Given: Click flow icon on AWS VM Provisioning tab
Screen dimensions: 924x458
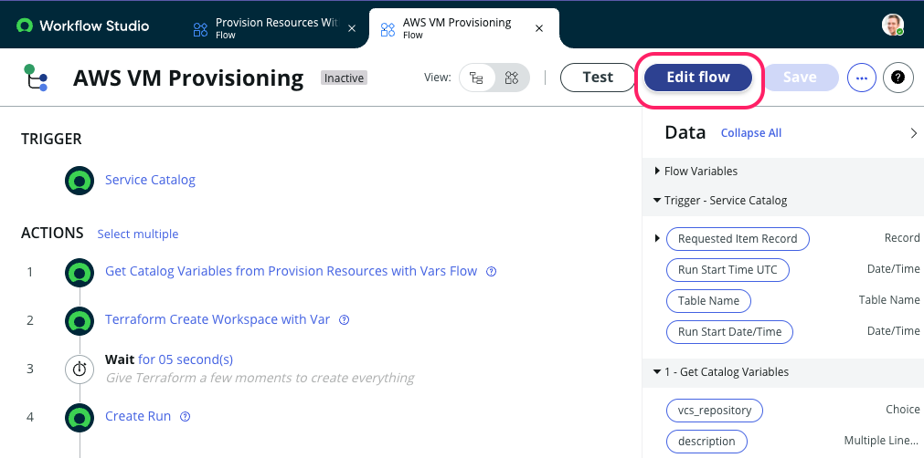Looking at the screenshot, I should point(388,29).
